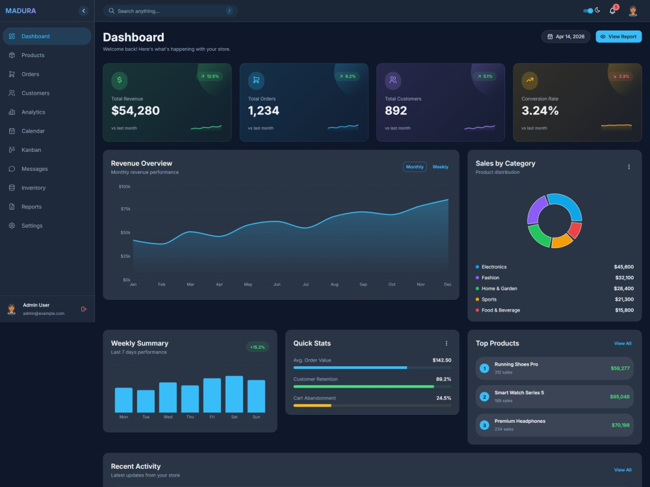The image size is (650, 487).
Task: Open the Apr 14, 2026 date picker
Action: pyautogui.click(x=566, y=36)
